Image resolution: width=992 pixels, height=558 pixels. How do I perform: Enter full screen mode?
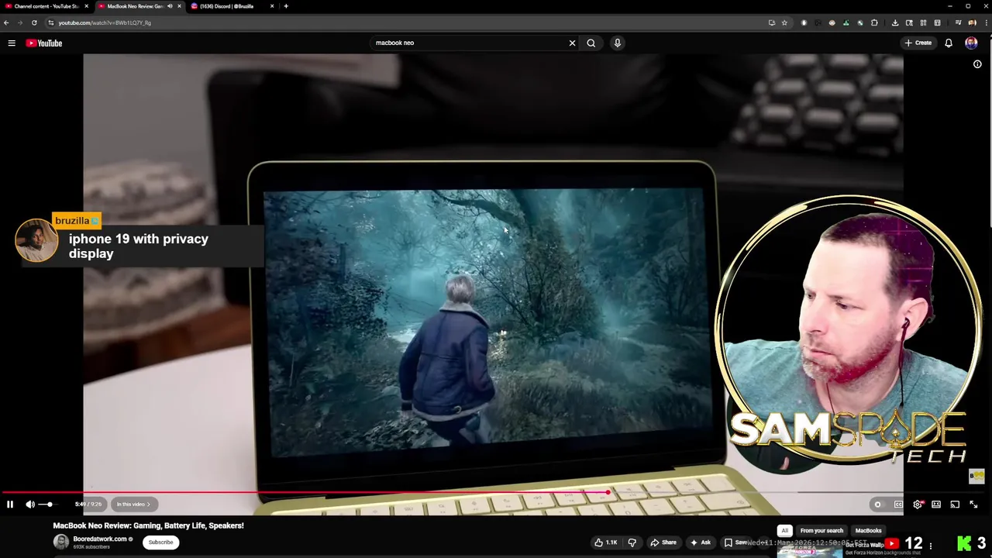tap(973, 505)
